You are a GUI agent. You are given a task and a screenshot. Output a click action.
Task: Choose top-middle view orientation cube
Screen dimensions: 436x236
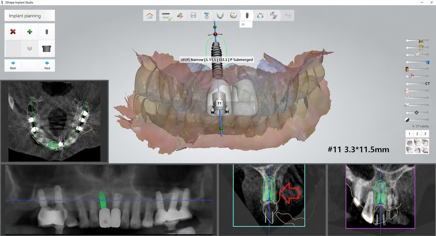point(417,142)
